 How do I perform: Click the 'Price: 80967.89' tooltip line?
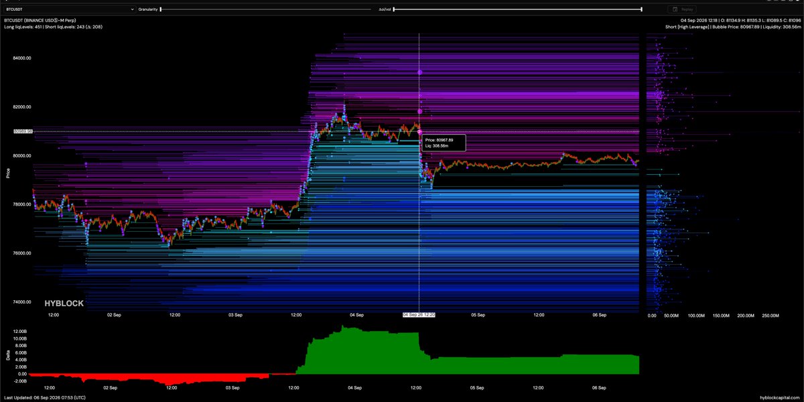point(439,140)
